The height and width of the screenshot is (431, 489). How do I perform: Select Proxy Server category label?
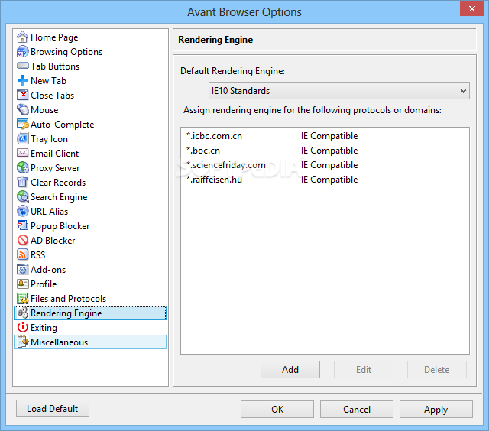55,168
